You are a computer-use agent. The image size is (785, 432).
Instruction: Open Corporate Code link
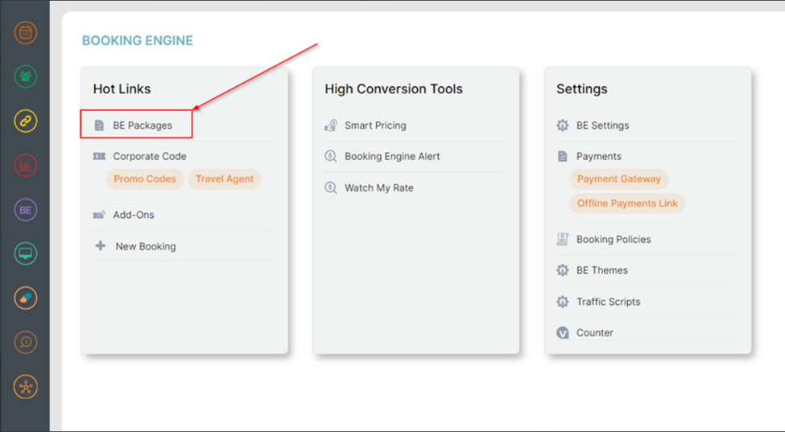pyautogui.click(x=149, y=157)
